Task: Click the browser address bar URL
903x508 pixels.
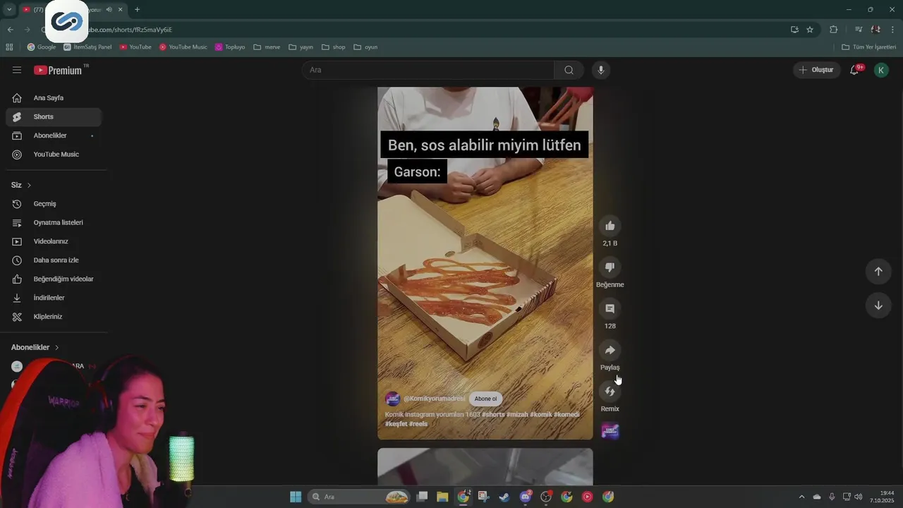Action: (x=131, y=30)
